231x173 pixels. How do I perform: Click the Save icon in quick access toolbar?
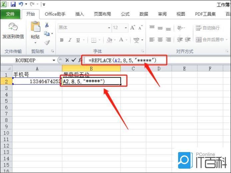[x=13, y=4]
